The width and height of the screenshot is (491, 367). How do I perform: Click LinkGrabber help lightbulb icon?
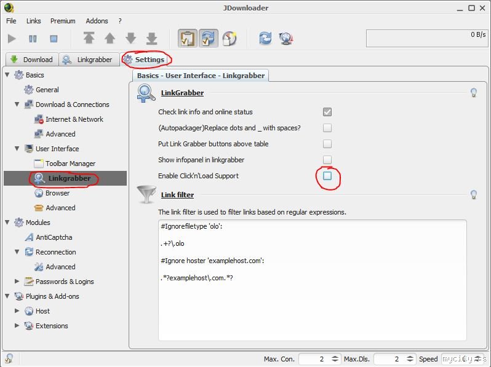[474, 93]
